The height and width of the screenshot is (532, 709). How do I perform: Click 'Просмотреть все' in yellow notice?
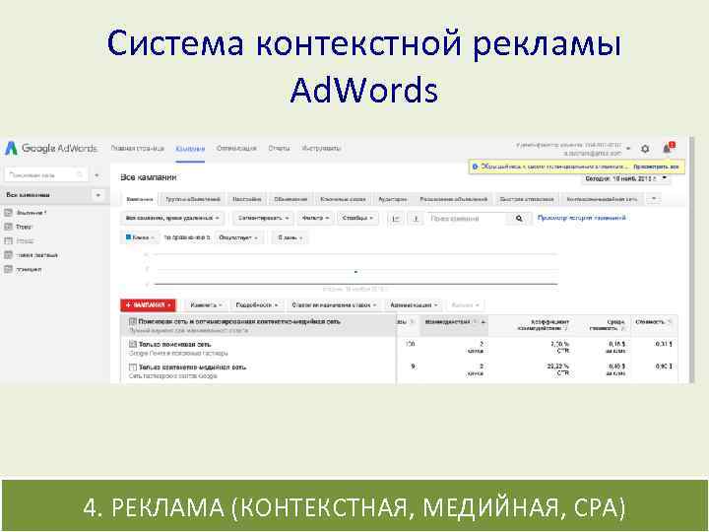(x=656, y=166)
